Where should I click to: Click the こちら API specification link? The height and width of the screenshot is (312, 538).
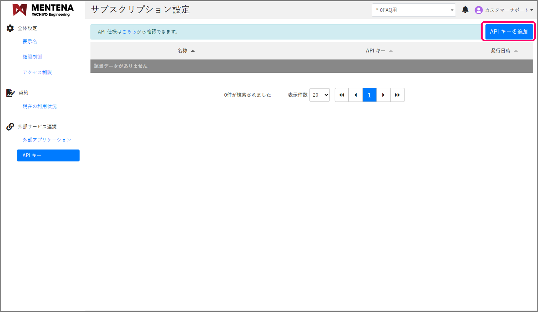[129, 32]
